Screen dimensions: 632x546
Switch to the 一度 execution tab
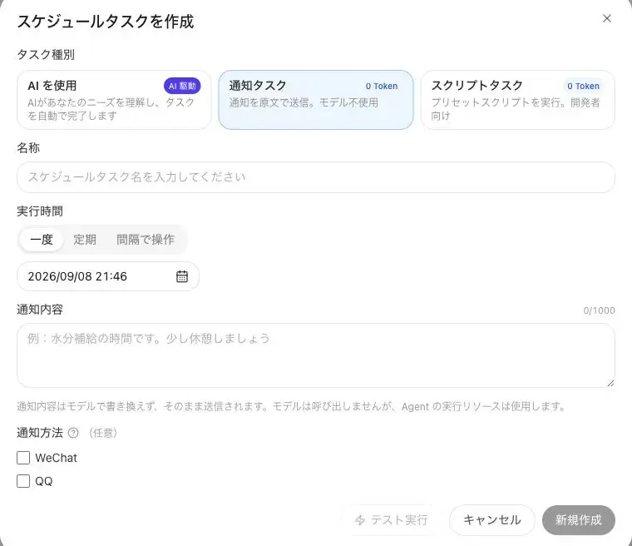pos(42,240)
